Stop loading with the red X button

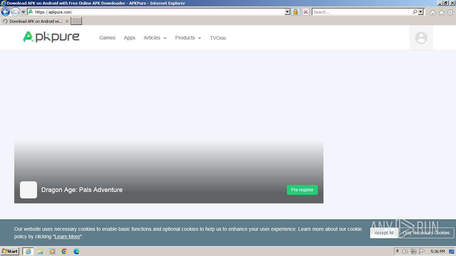[x=305, y=12]
